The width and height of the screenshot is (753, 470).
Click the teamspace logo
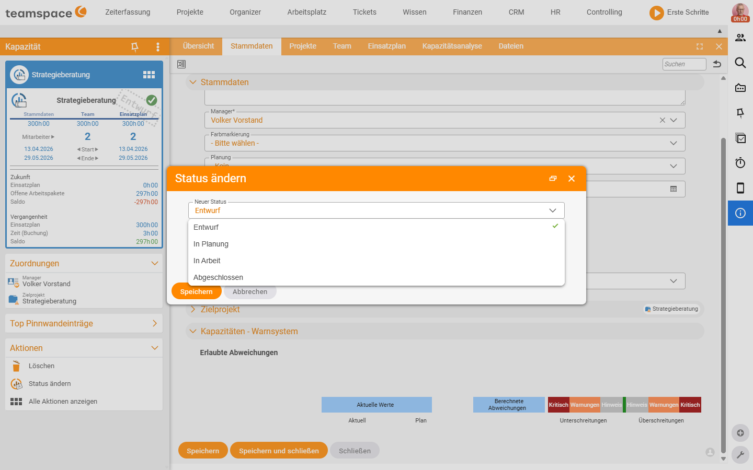point(46,12)
